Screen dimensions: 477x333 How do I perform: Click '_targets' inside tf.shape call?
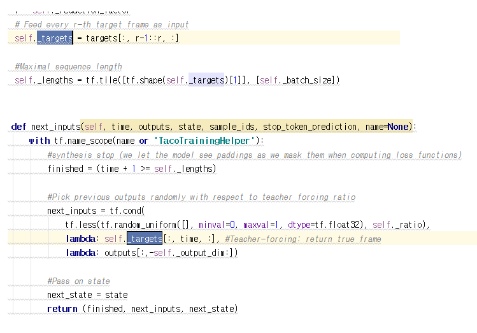tap(206, 80)
